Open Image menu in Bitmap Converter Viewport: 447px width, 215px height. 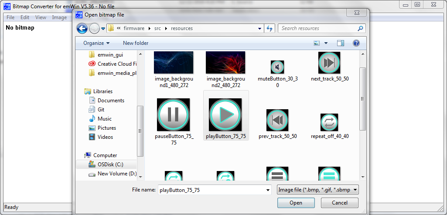pos(59,17)
